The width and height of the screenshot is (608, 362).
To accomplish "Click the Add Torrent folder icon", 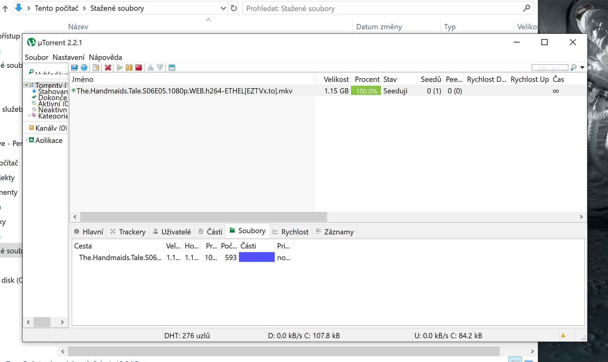I will tap(74, 67).
